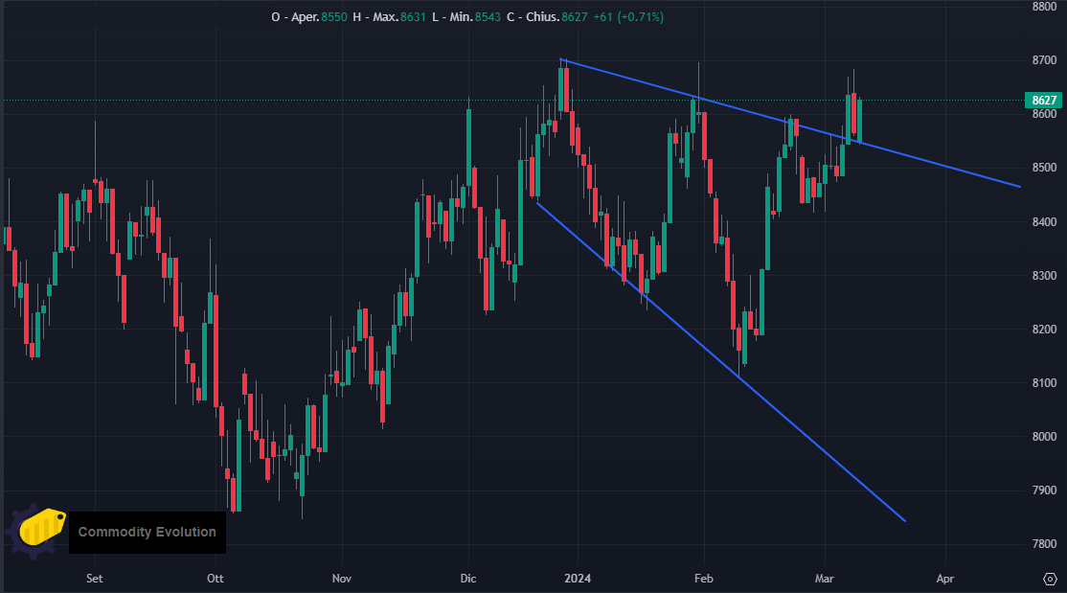1067x593 pixels.
Task: Click the Apr month label on time axis
Action: tap(945, 578)
